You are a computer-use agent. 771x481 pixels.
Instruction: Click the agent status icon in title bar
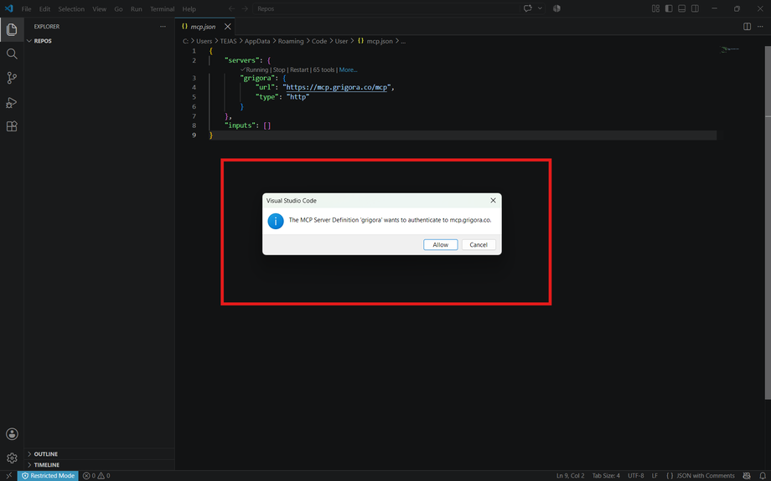pos(556,8)
